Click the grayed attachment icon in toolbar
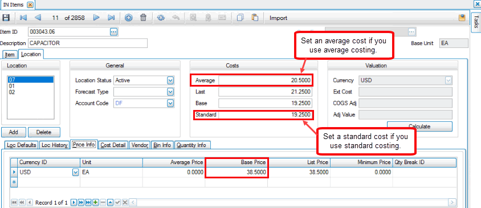Image resolution: width=481 pixels, height=208 pixels. coord(208,18)
